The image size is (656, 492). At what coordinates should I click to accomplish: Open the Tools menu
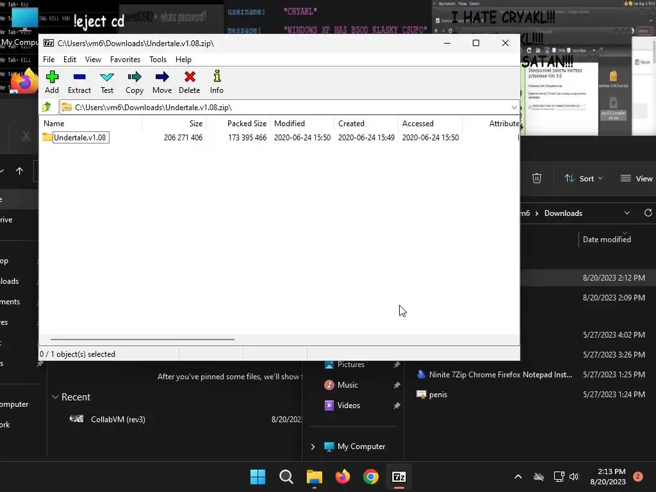[158, 60]
